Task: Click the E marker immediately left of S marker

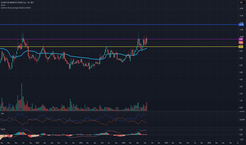Action: click(x=56, y=109)
